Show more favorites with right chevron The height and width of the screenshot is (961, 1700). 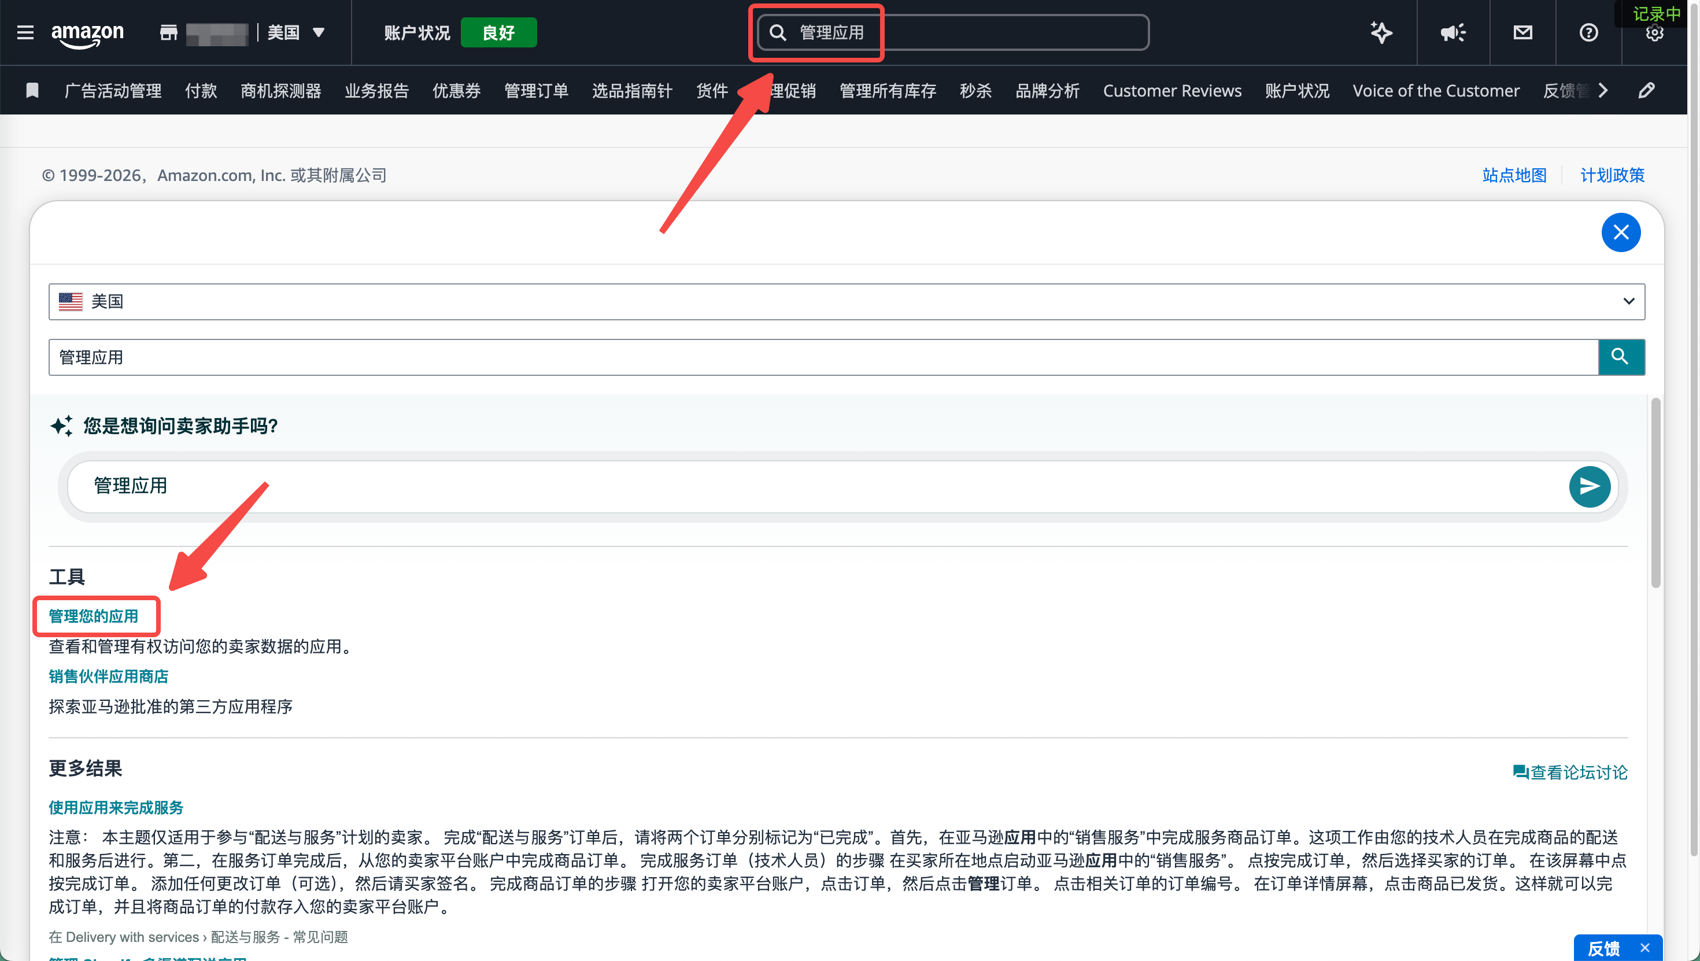point(1603,90)
